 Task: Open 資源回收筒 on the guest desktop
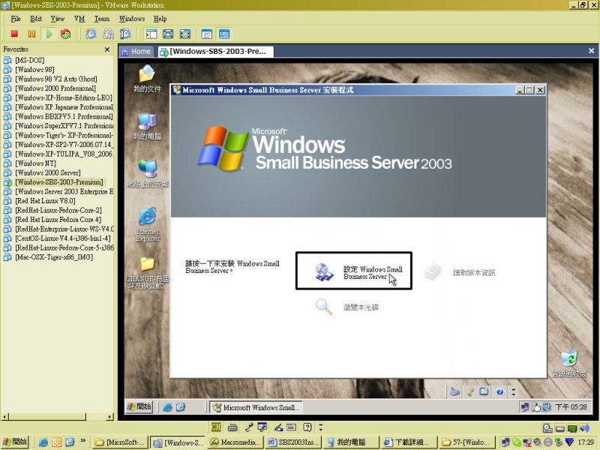(x=568, y=364)
